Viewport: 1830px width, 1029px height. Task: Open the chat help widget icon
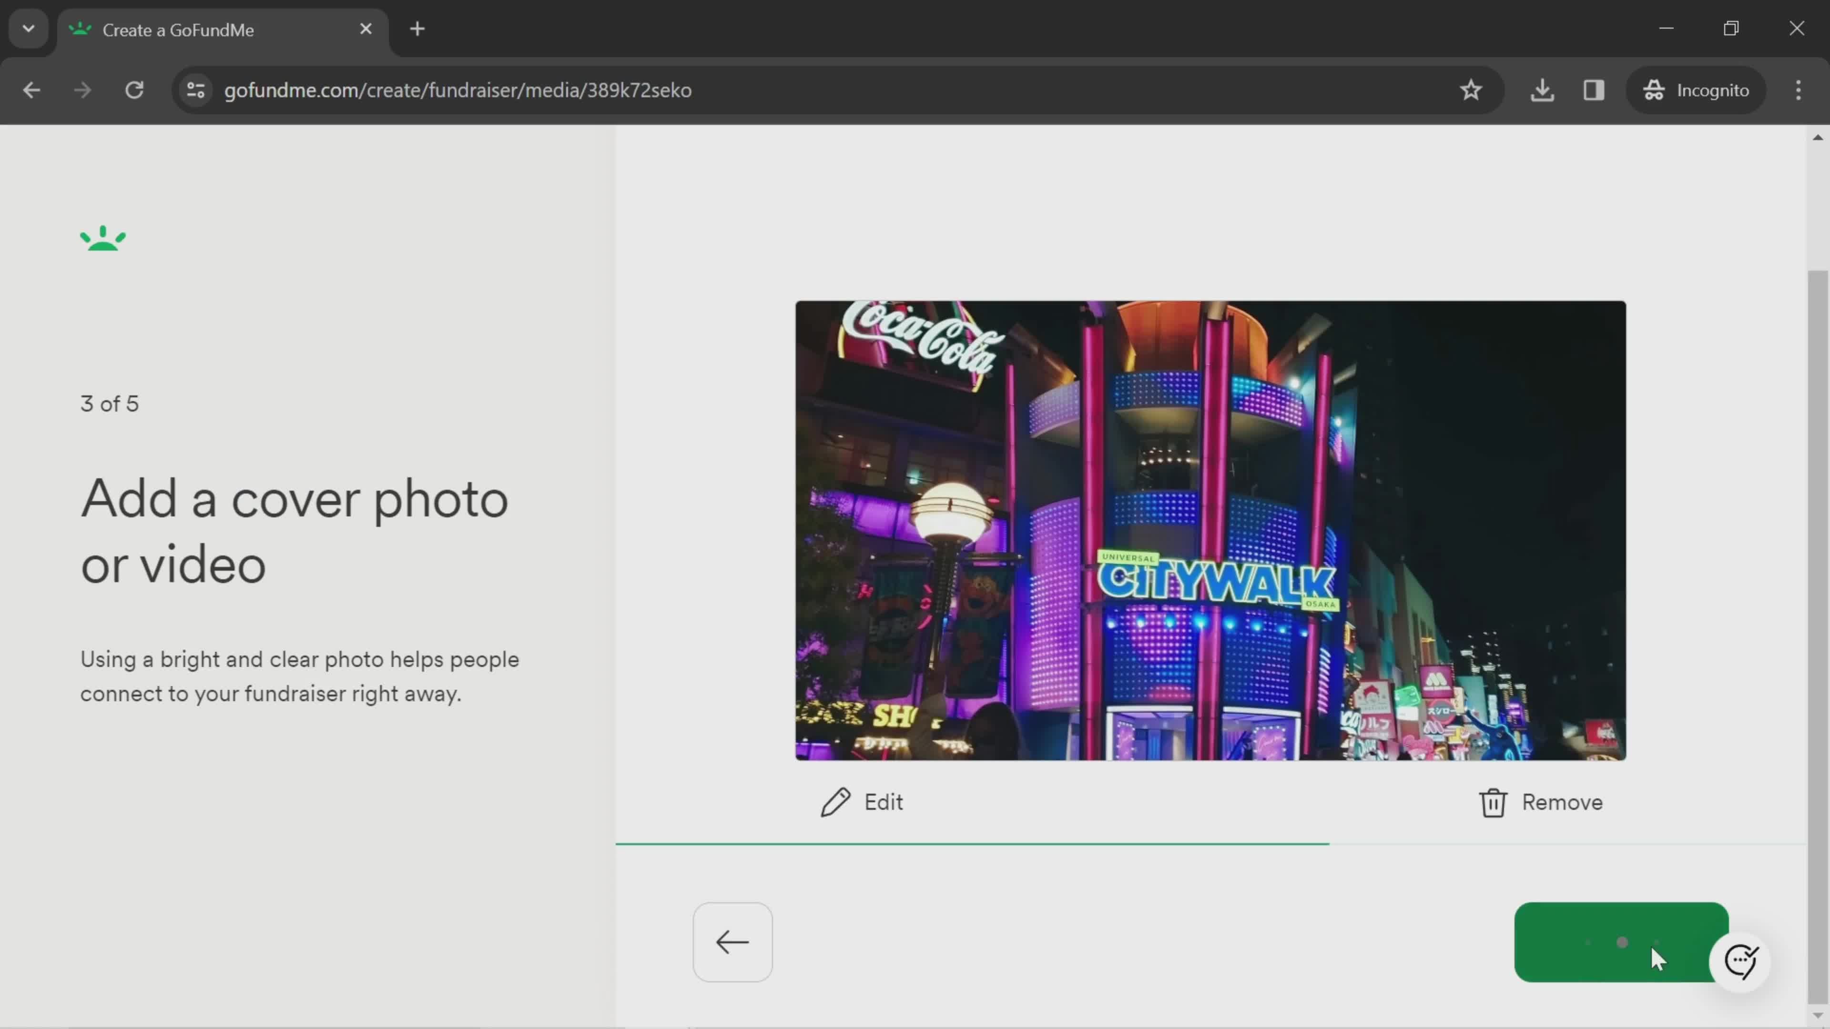[x=1740, y=961]
